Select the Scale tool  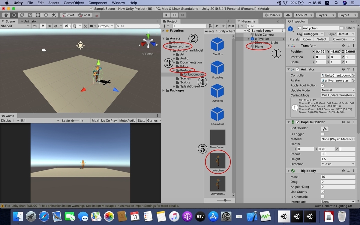click(30, 15)
